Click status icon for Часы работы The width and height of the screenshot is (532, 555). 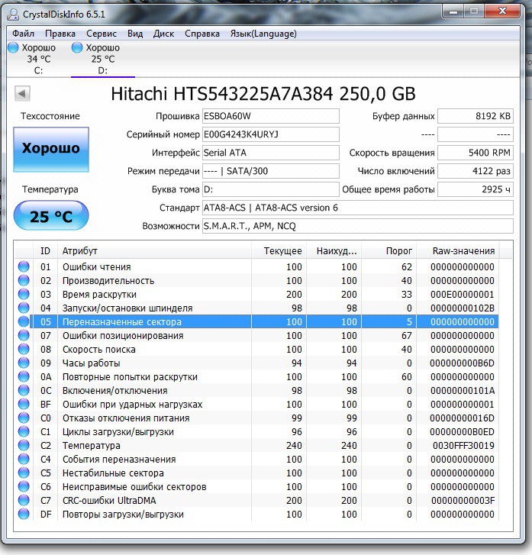24,363
